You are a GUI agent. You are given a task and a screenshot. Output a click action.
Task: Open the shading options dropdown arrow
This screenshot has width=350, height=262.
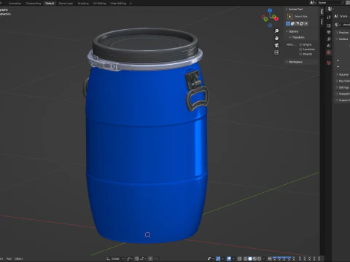click(264, 258)
